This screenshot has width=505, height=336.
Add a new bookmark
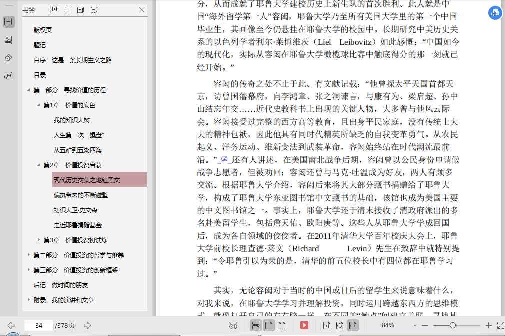click(81, 10)
